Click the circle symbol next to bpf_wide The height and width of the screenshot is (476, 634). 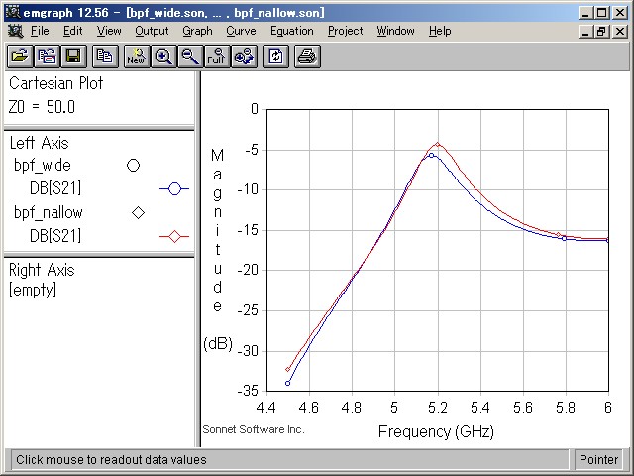point(133,166)
